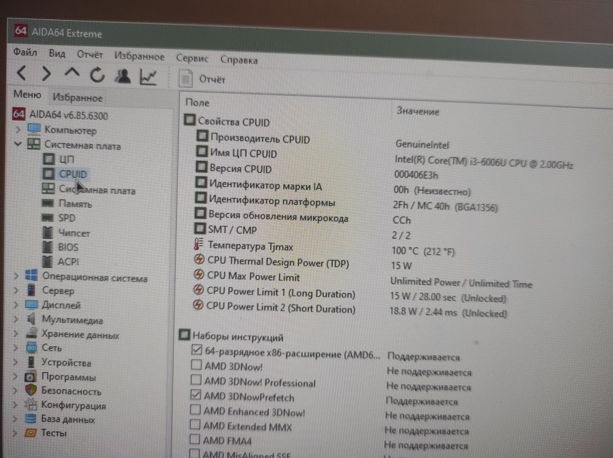Select the AIDA64 v6.85.6300 root tree node

click(60, 115)
